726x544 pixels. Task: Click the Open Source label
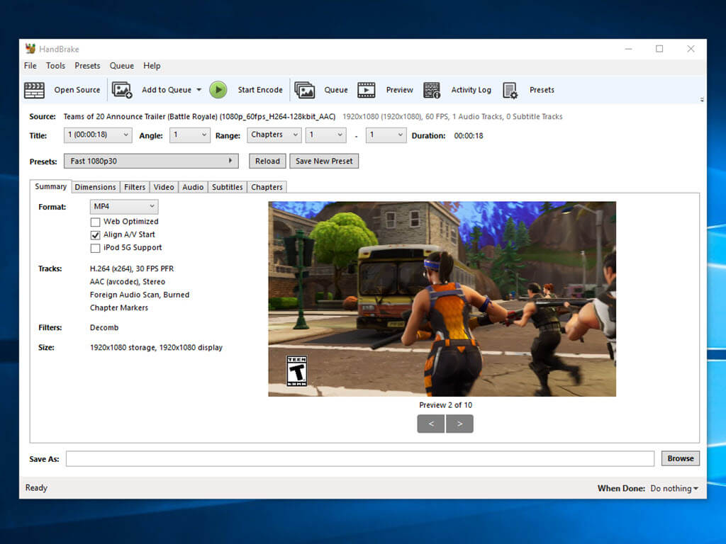77,90
